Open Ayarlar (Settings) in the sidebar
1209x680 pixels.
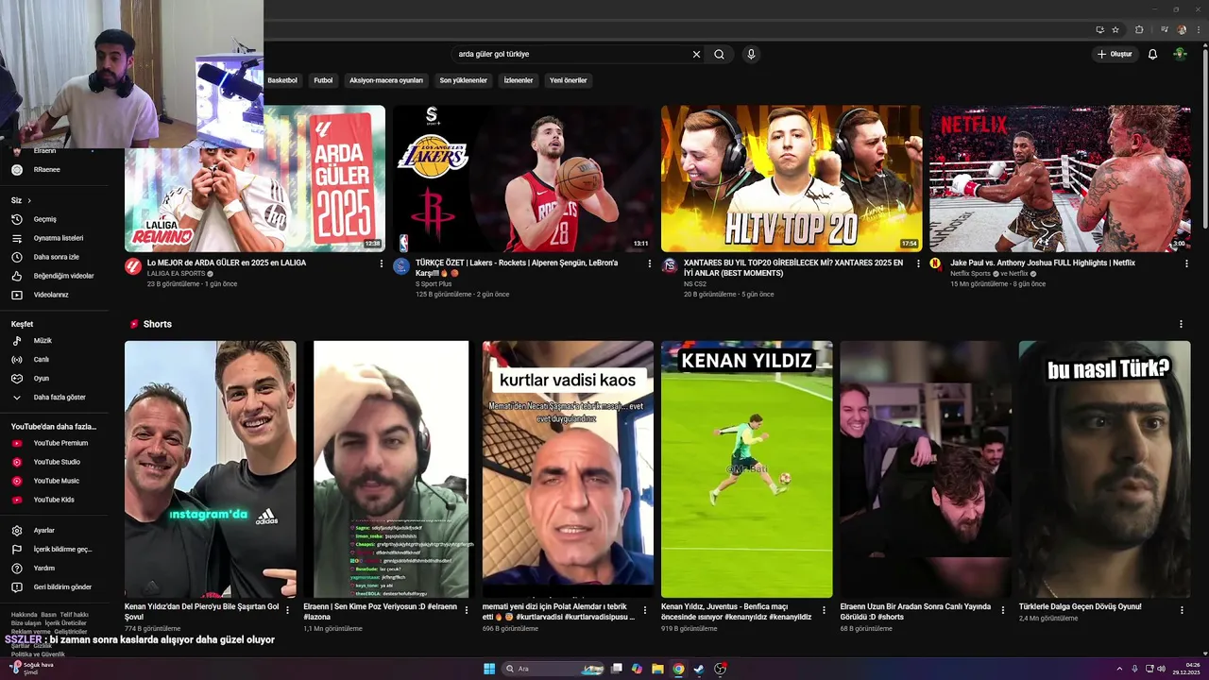(x=57, y=531)
